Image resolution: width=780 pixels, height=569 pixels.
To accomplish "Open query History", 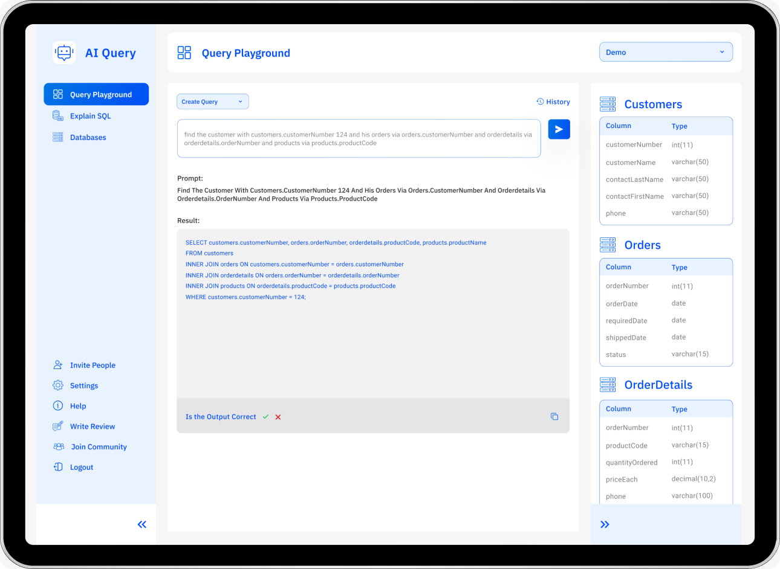I will click(x=553, y=101).
